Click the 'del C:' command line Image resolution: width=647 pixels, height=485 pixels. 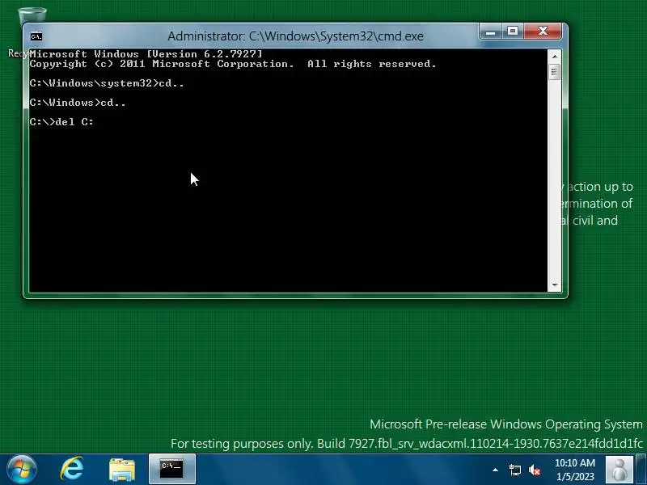click(62, 122)
